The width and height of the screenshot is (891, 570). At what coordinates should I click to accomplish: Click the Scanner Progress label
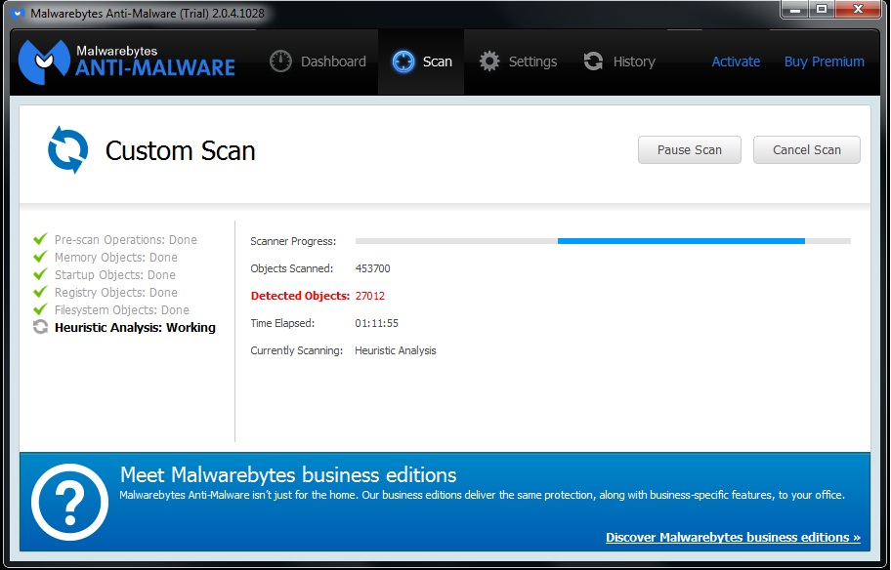tap(293, 241)
